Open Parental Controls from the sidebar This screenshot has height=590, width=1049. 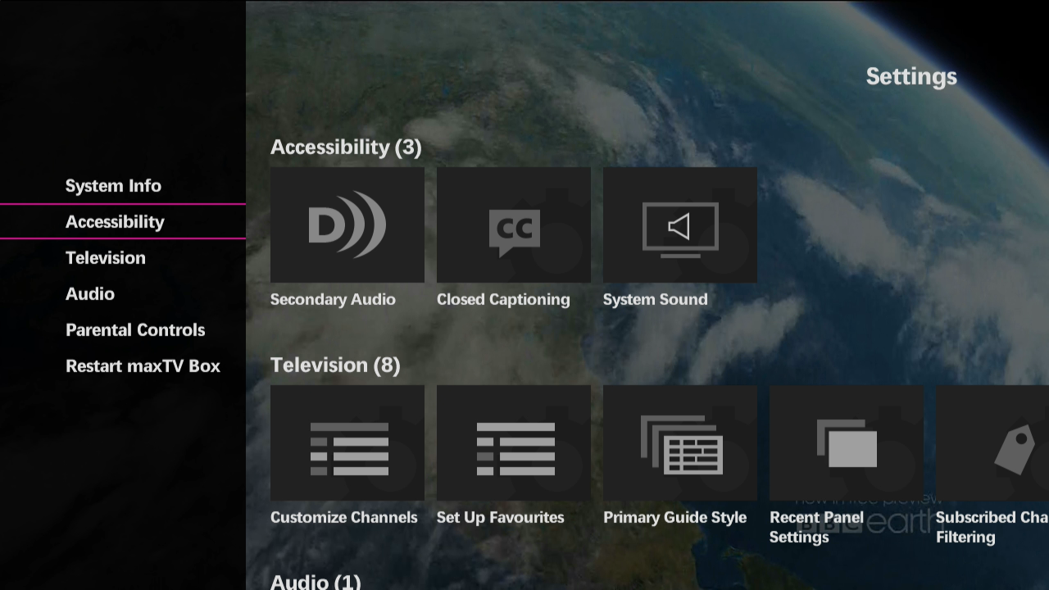point(135,330)
